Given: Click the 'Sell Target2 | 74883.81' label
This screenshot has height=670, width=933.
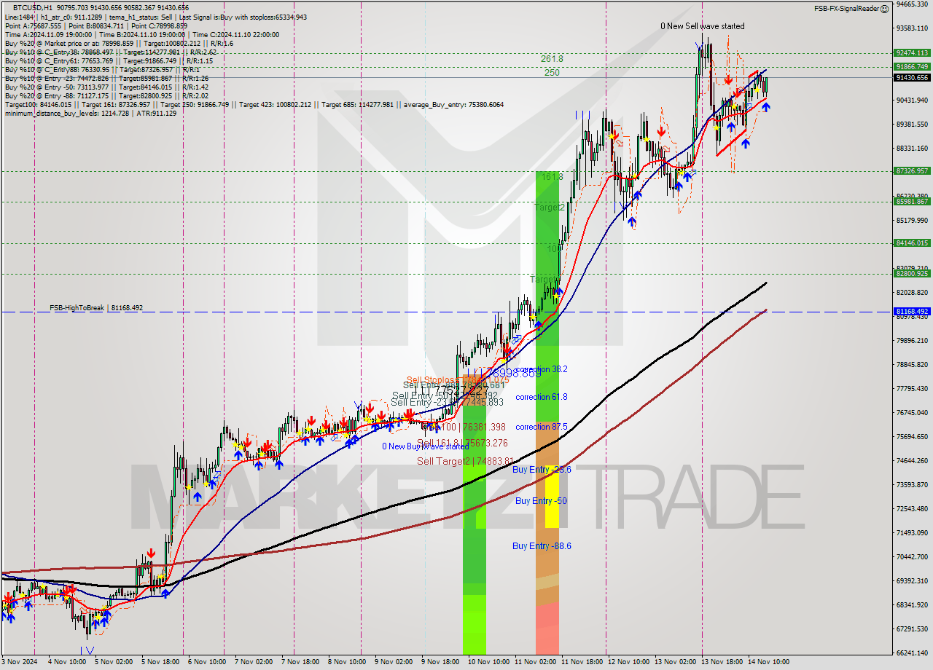Looking at the screenshot, I should [465, 461].
